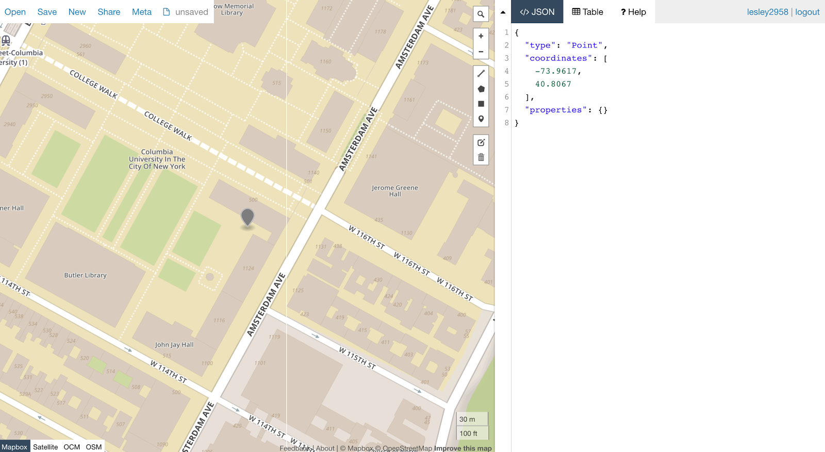The image size is (825, 452).
Task: Zoom in with the plus button
Action: click(x=481, y=36)
